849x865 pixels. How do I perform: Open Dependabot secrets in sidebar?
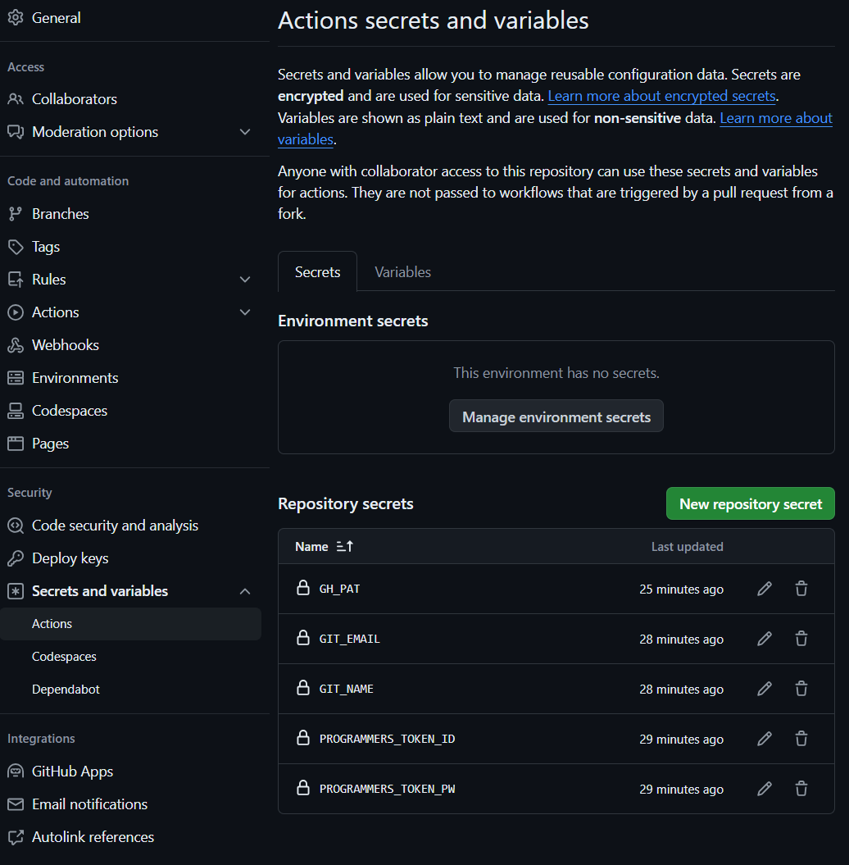pos(66,690)
